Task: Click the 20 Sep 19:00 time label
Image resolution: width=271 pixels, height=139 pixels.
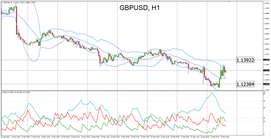Action: point(175,136)
